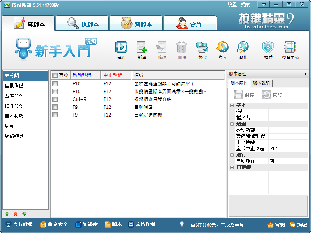The image size is (311, 233).
Task: Select the 腳本屬性 sub-tab
Action: point(239,83)
